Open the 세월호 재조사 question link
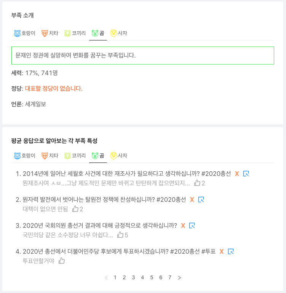 pos(127,174)
